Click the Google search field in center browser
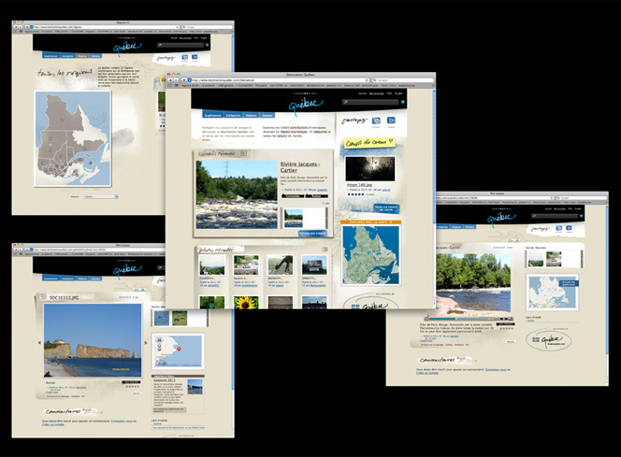This screenshot has height=457, width=621. pos(402,80)
